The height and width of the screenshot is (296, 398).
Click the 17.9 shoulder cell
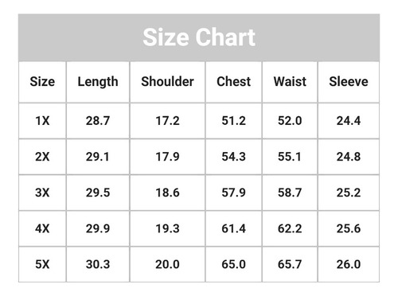[x=167, y=157]
